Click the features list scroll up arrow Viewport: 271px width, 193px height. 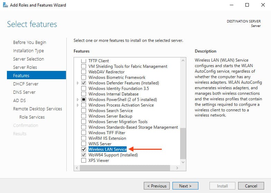(x=183, y=61)
